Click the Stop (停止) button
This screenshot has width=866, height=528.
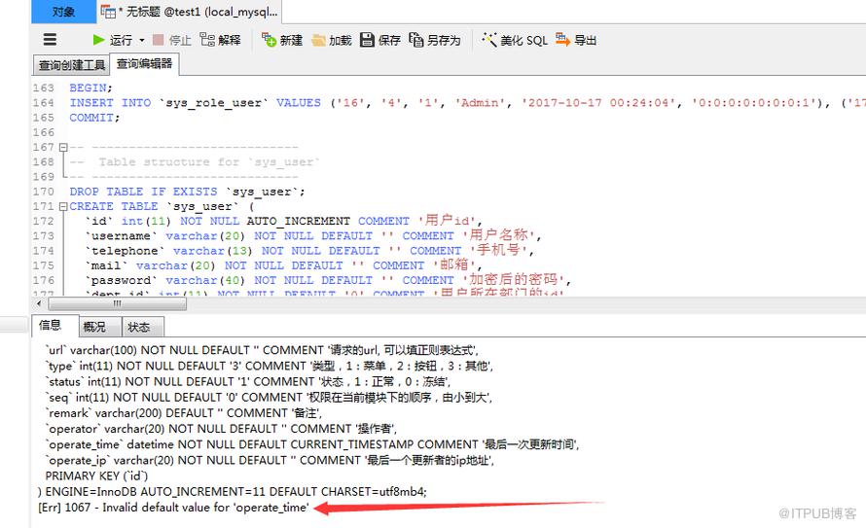pos(172,40)
